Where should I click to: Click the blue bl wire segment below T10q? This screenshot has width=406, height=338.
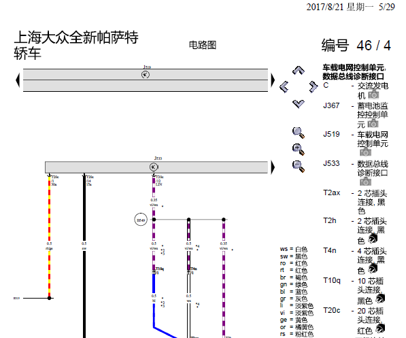154,284
